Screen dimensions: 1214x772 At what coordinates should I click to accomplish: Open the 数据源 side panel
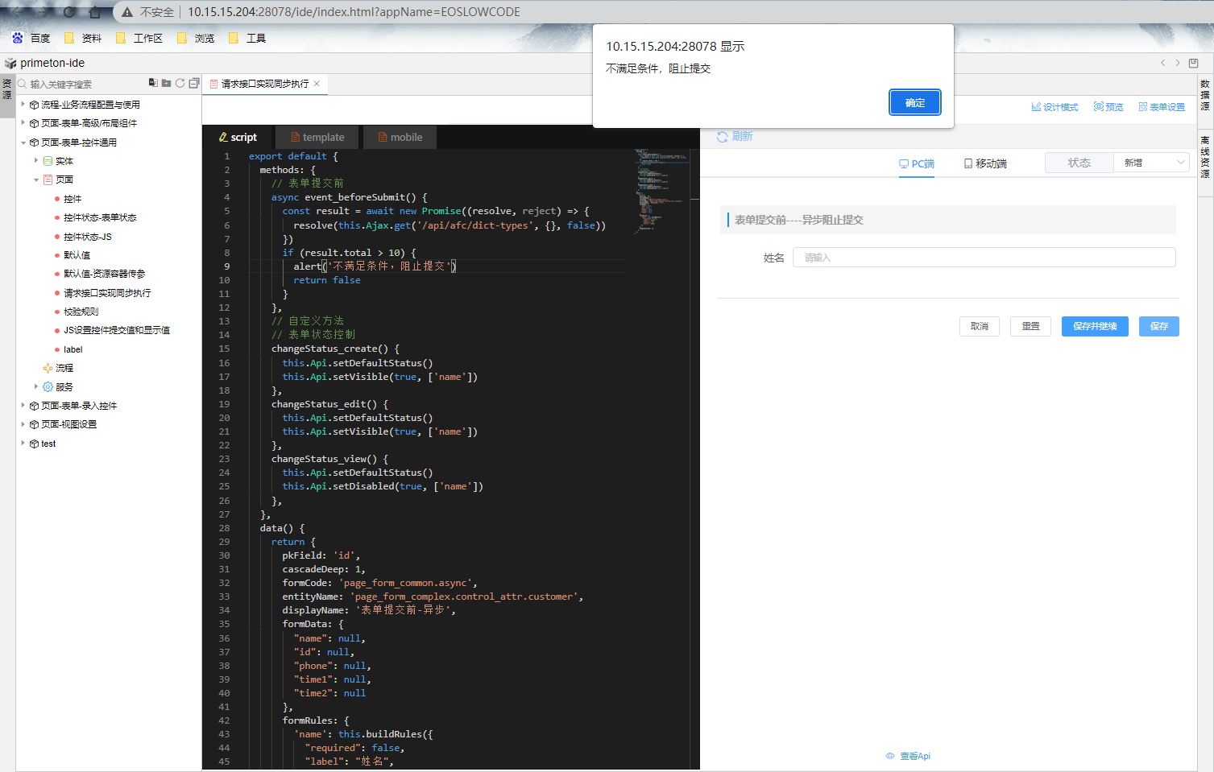coord(1205,95)
